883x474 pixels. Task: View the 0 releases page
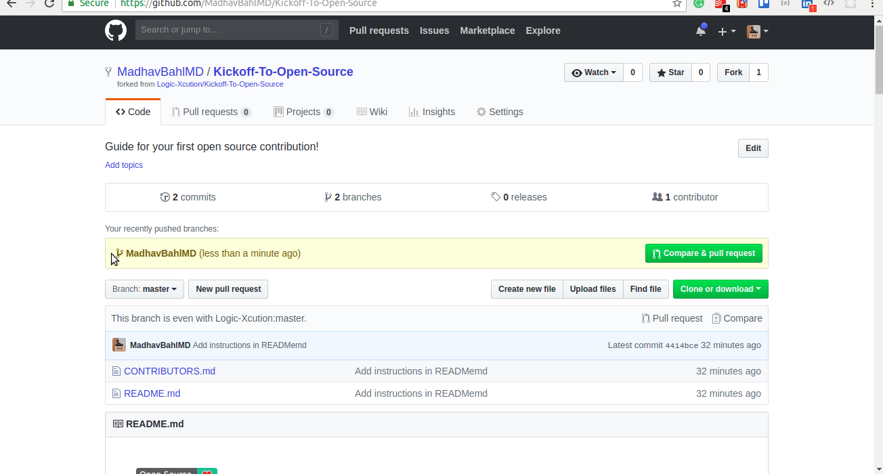519,197
